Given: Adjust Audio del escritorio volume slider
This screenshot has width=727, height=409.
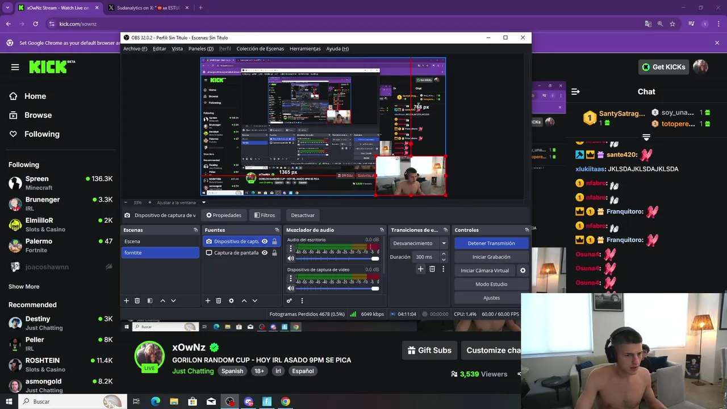Looking at the screenshot, I should pos(337,258).
